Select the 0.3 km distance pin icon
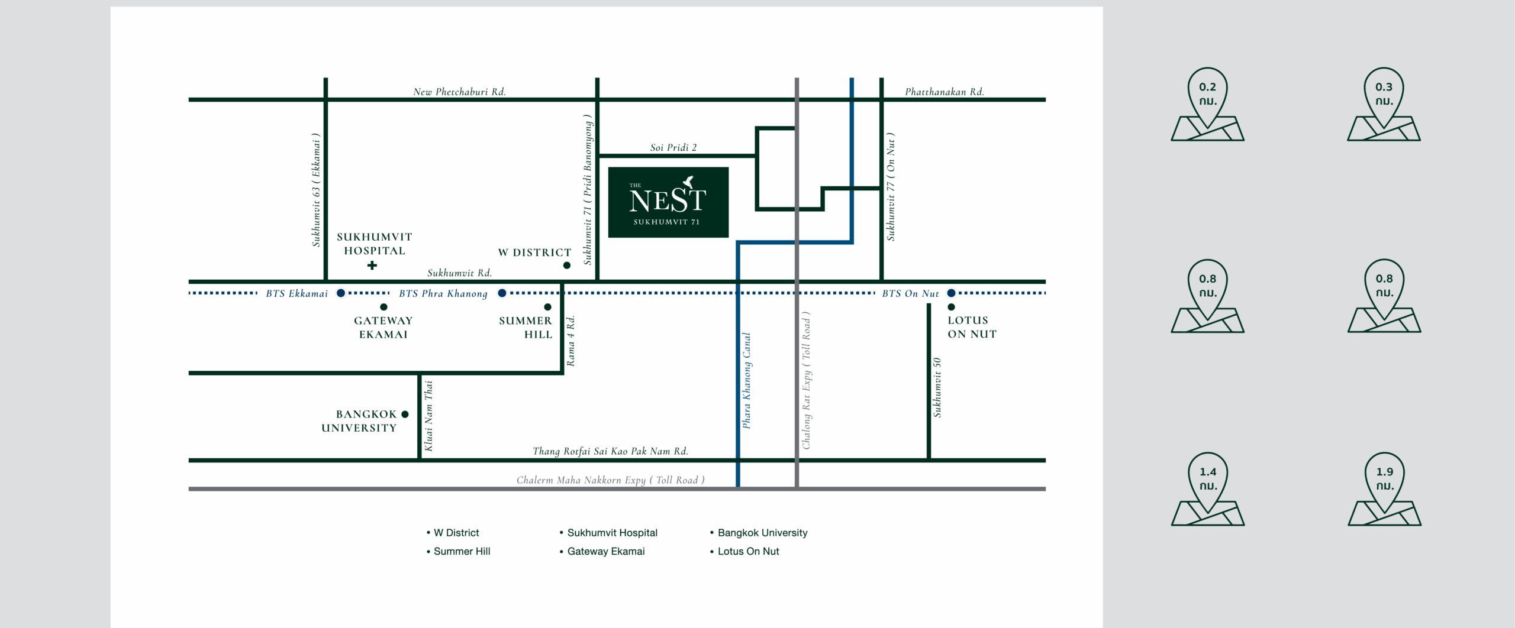The height and width of the screenshot is (628, 1515). point(1384,105)
